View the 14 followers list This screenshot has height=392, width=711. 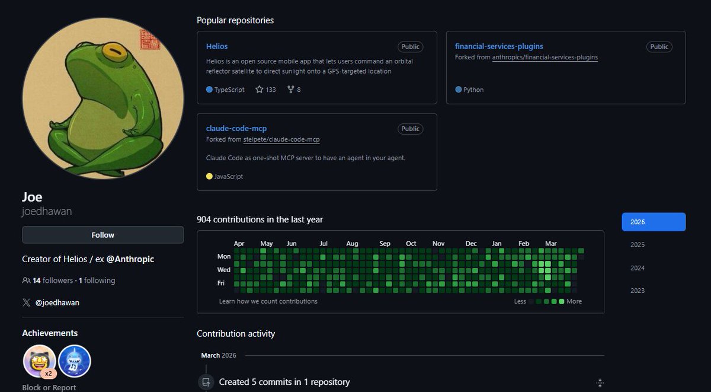(53, 281)
